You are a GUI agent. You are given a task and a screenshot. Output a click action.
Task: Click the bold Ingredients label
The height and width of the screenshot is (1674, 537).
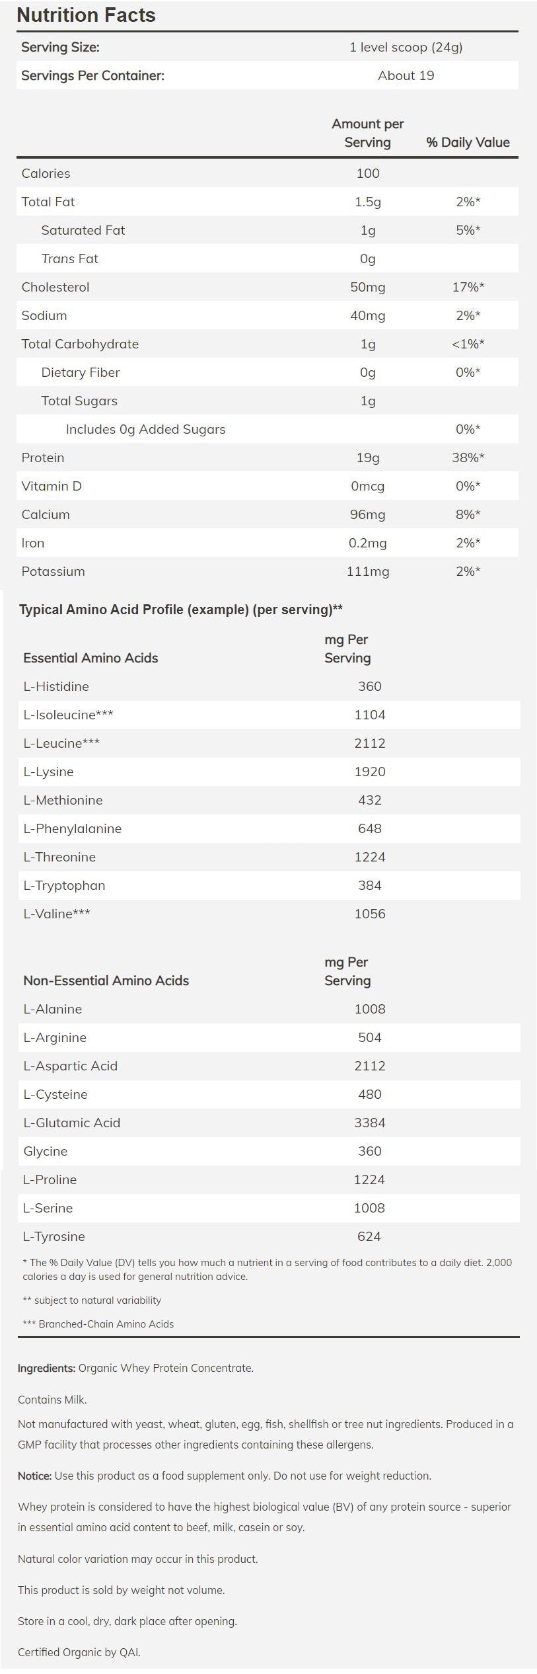point(46,1368)
